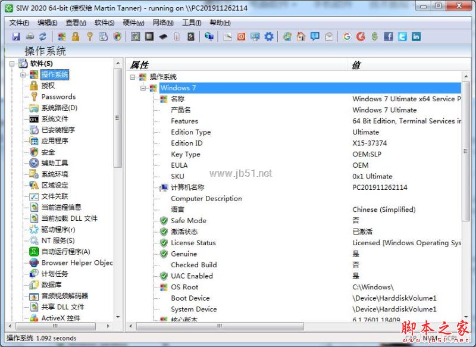Screen dimensions: 476x347
Task: Click the LinkedIn toolbar icon
Action: coord(416,37)
